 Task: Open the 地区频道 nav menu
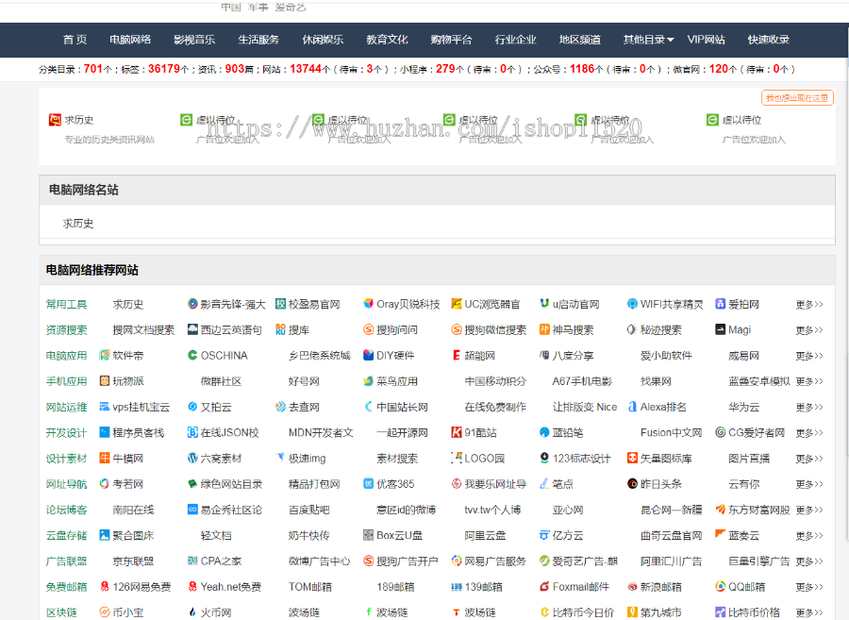click(x=580, y=40)
